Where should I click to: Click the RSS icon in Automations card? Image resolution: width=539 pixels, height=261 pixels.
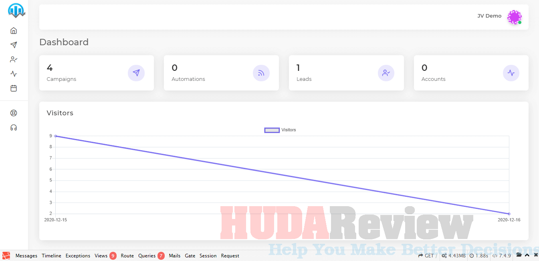click(261, 73)
